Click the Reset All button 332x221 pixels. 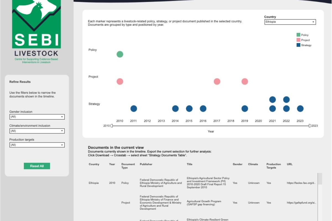(x=37, y=166)
